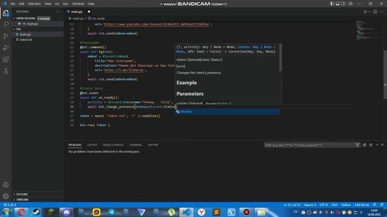Switch to the OUTPUT panel tab

click(92, 145)
